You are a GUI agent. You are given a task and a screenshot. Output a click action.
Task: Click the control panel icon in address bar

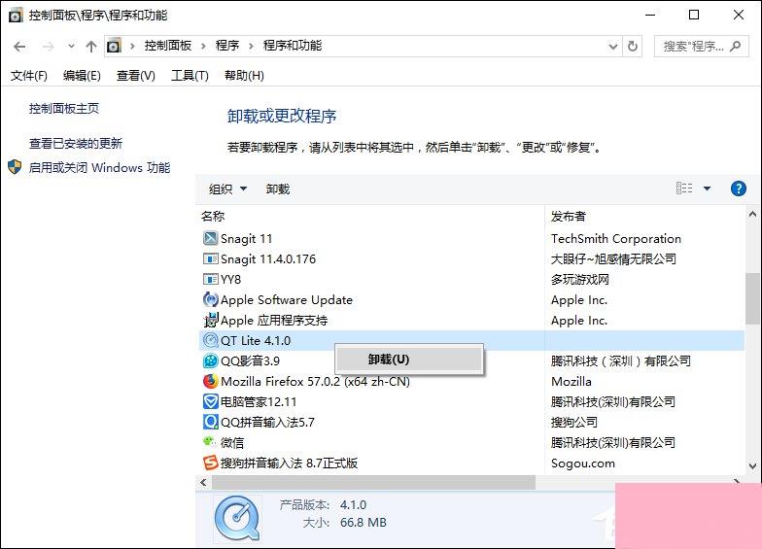pyautogui.click(x=114, y=46)
